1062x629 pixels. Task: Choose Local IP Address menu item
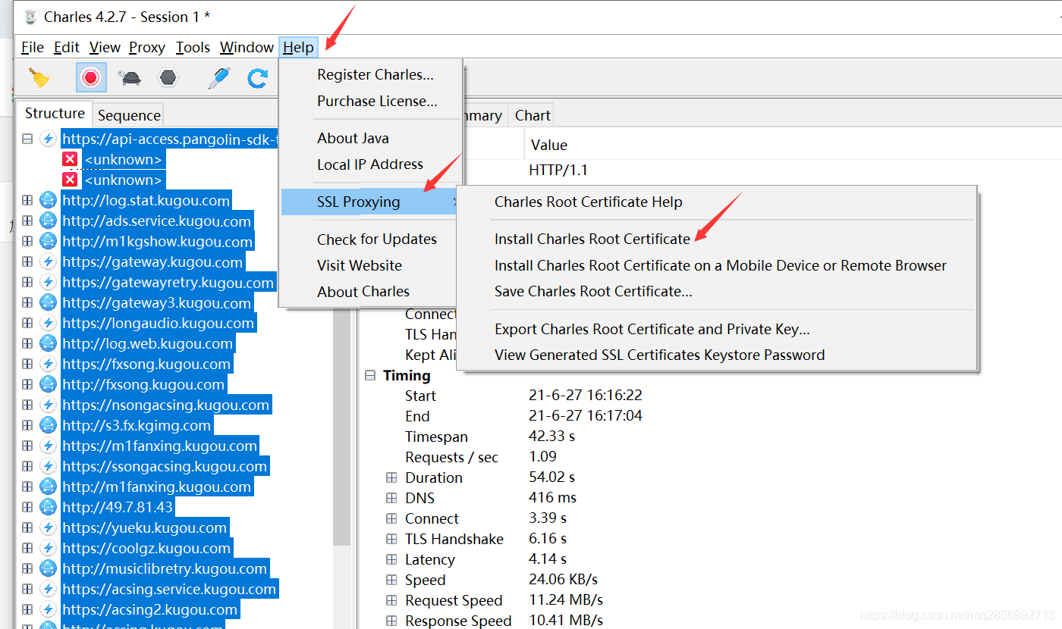click(x=370, y=164)
